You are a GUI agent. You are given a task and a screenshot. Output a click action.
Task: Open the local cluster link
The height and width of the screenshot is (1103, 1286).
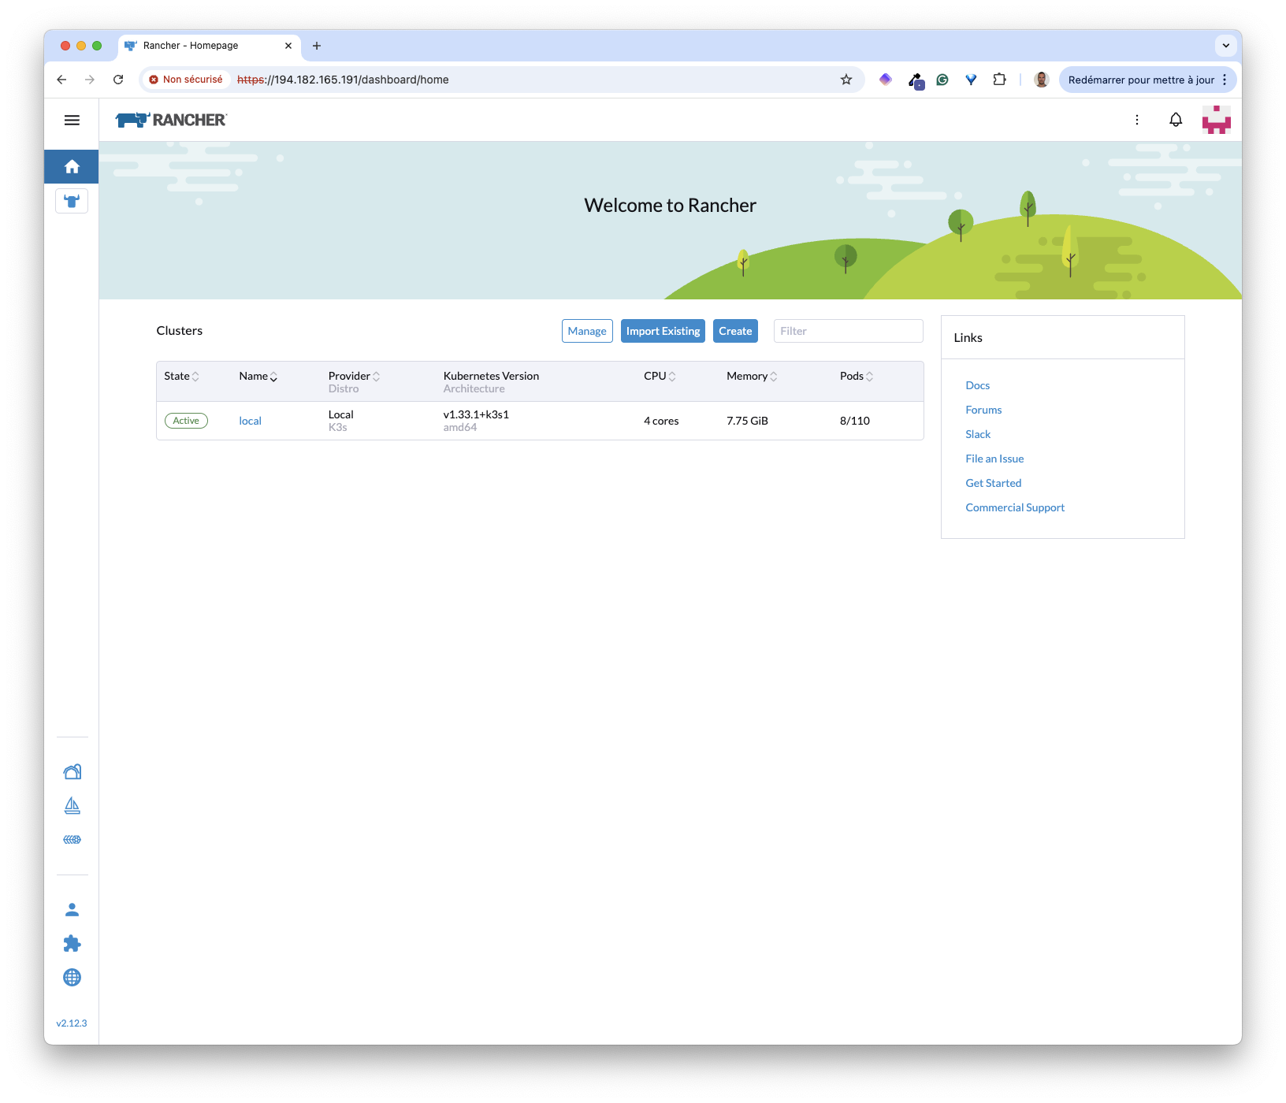point(250,422)
